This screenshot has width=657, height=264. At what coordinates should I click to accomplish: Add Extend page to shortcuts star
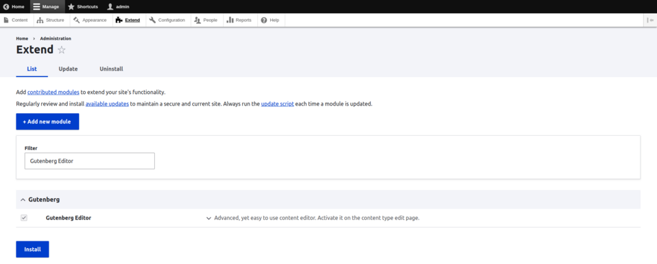click(62, 50)
